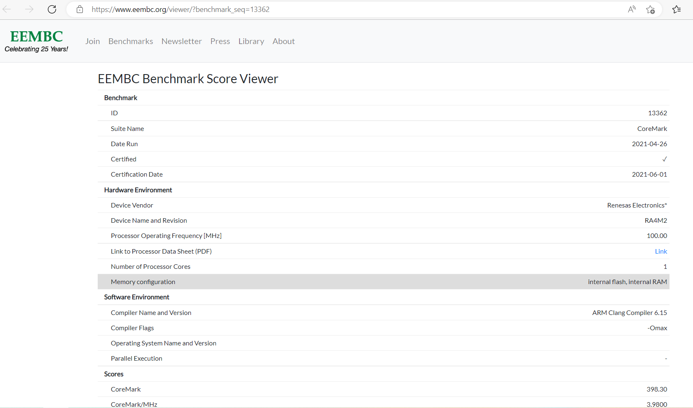Open the Newsletter menu item
The width and height of the screenshot is (693, 408).
tap(182, 41)
